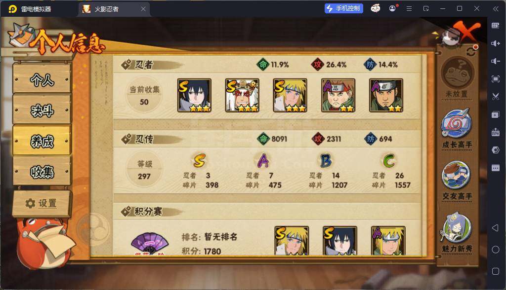Collapse the emulator sidebar with double chevron
The width and height of the screenshot is (506, 290).
(496, 9)
